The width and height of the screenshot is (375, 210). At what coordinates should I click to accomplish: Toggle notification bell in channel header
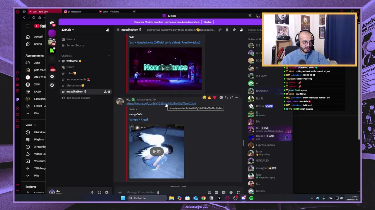coord(227,30)
